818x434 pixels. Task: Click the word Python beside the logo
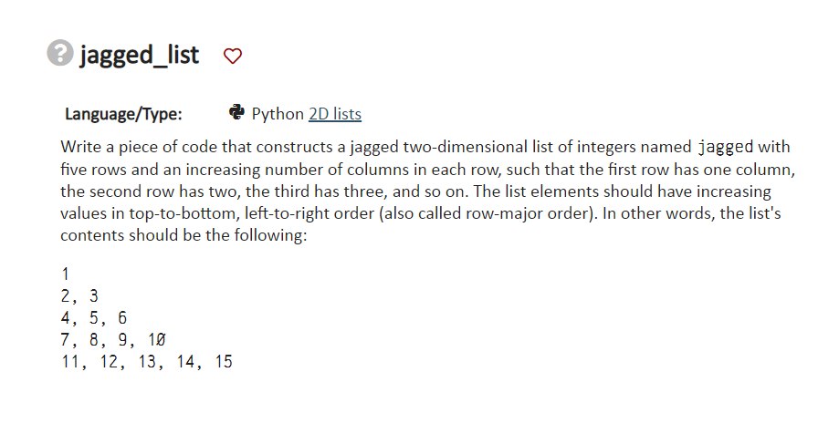click(x=278, y=114)
